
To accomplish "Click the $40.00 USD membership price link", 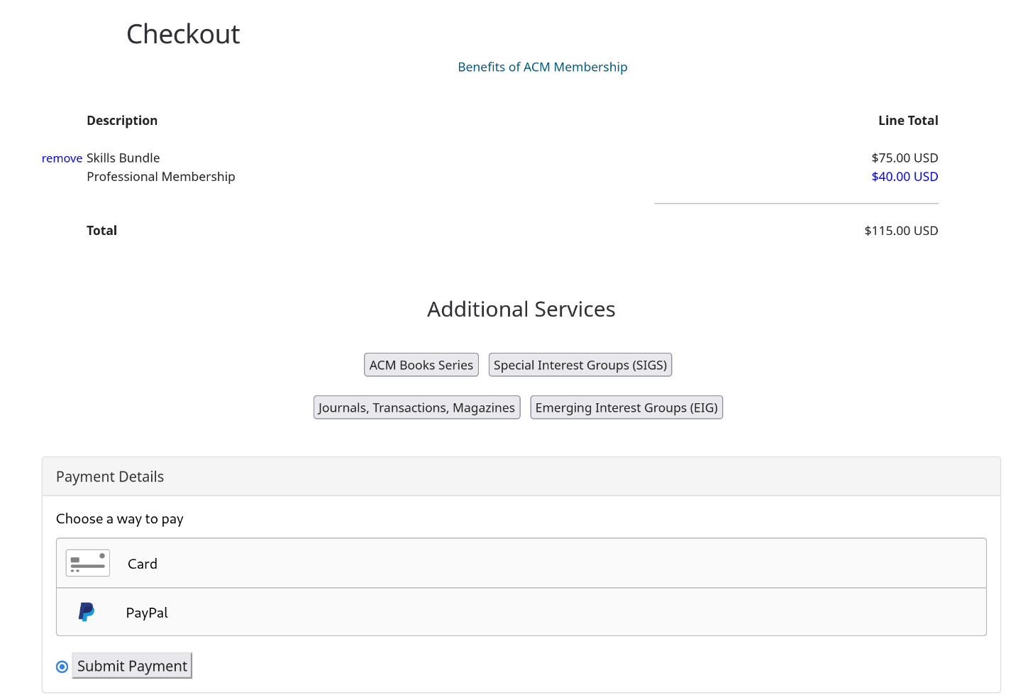I will coord(905,176).
